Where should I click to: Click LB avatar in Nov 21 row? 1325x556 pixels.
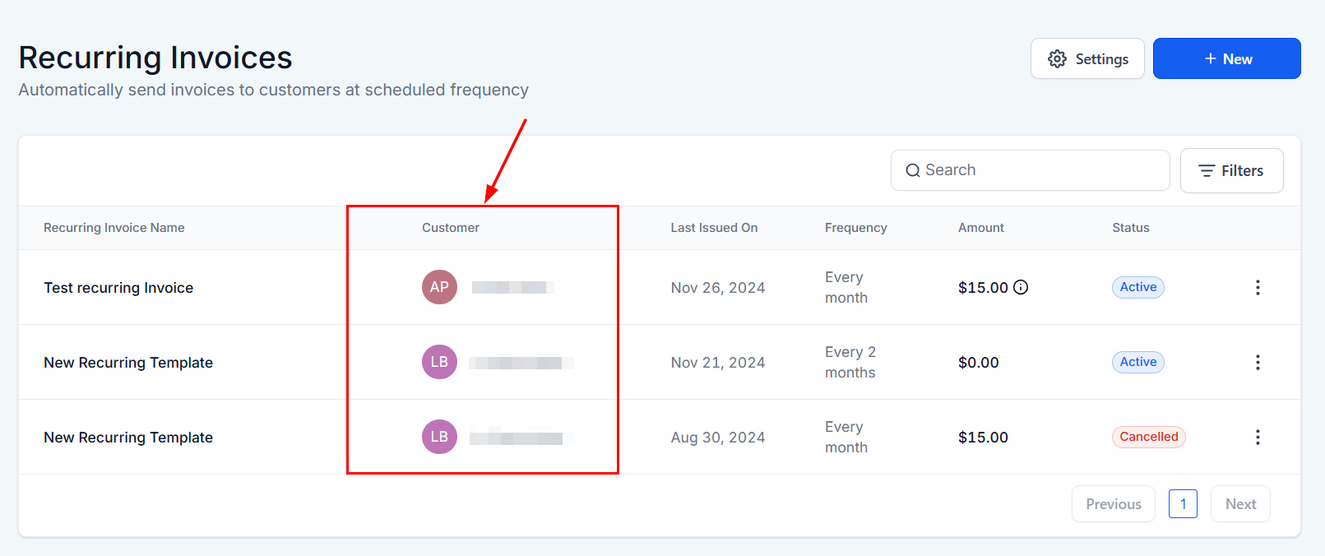439,362
